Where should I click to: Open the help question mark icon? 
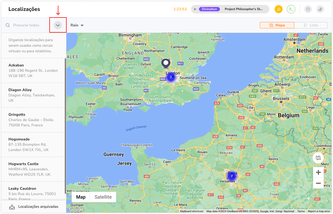pyautogui.click(x=308, y=9)
